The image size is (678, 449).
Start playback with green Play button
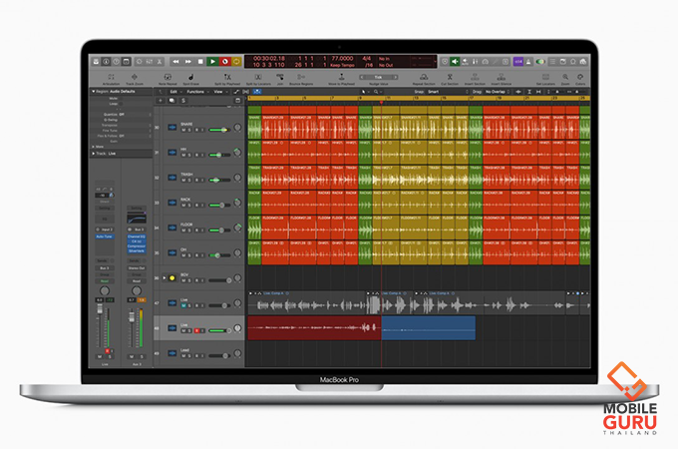coord(212,62)
